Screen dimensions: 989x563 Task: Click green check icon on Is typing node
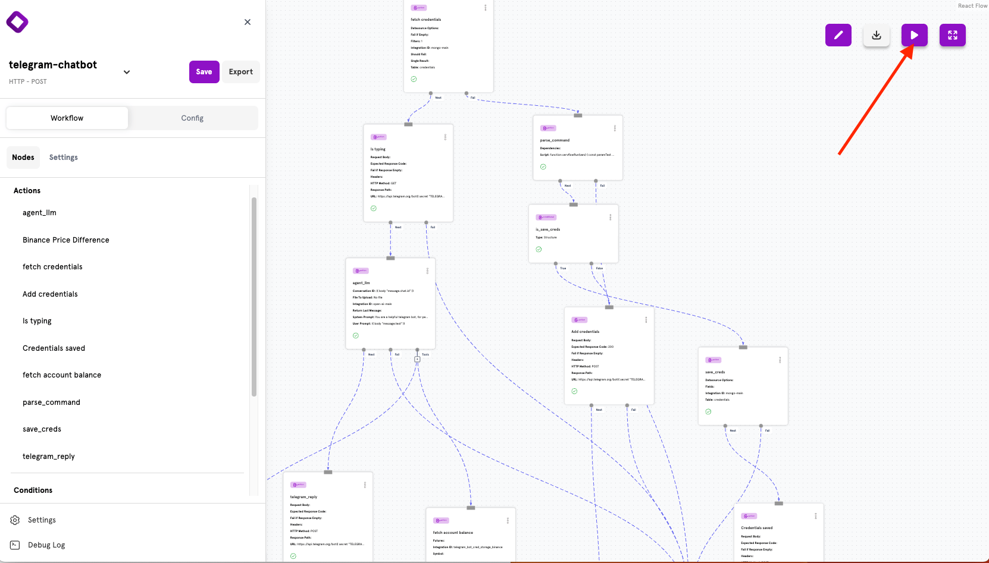(x=374, y=209)
